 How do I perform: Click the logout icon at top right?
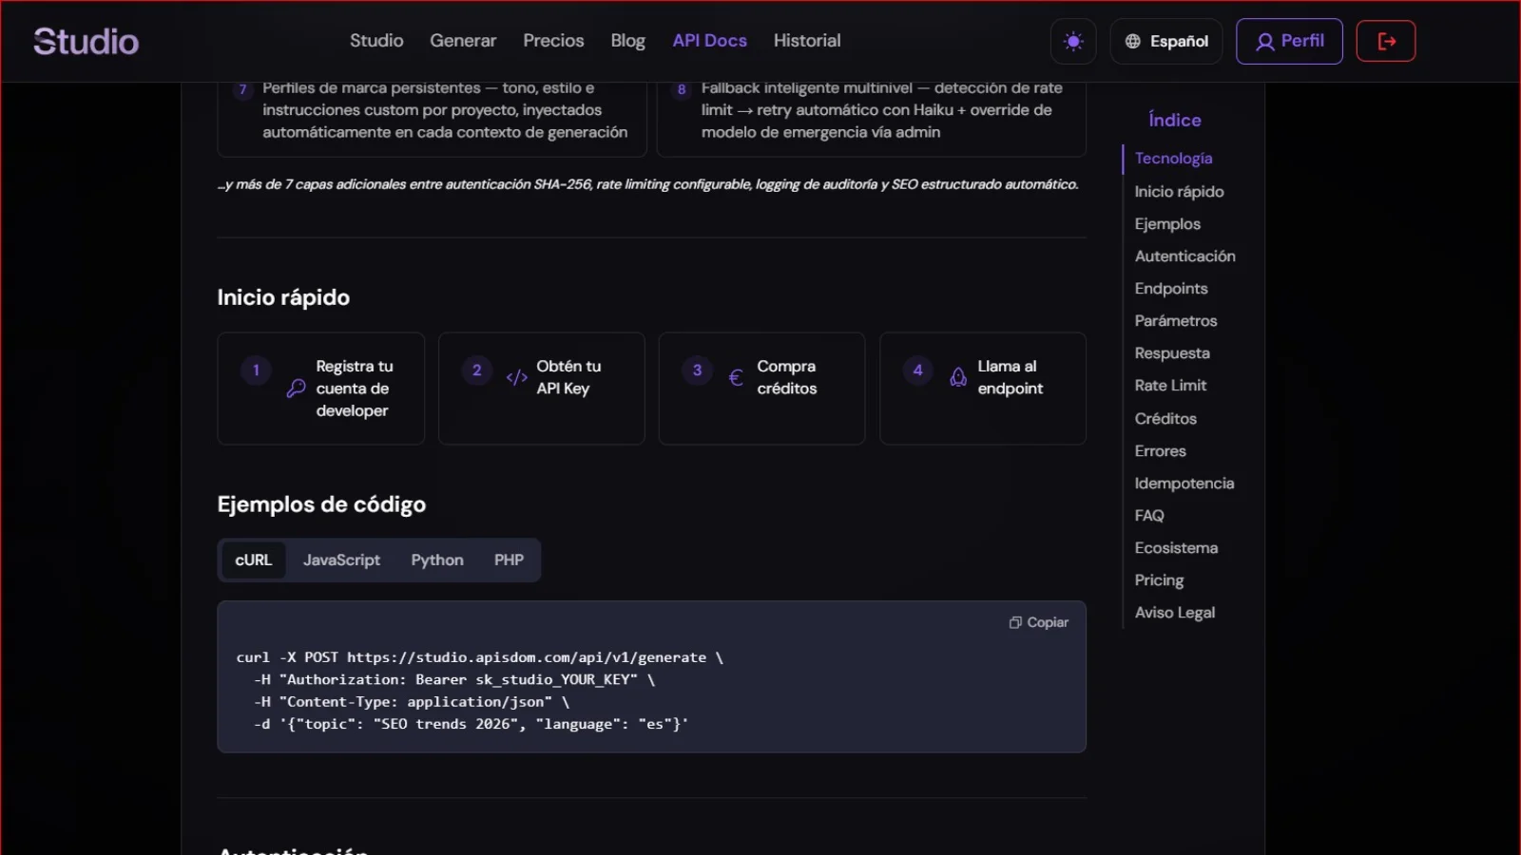(x=1385, y=41)
